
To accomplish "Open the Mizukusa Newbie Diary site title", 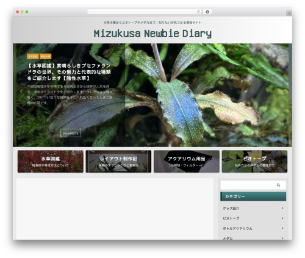I will (x=152, y=34).
